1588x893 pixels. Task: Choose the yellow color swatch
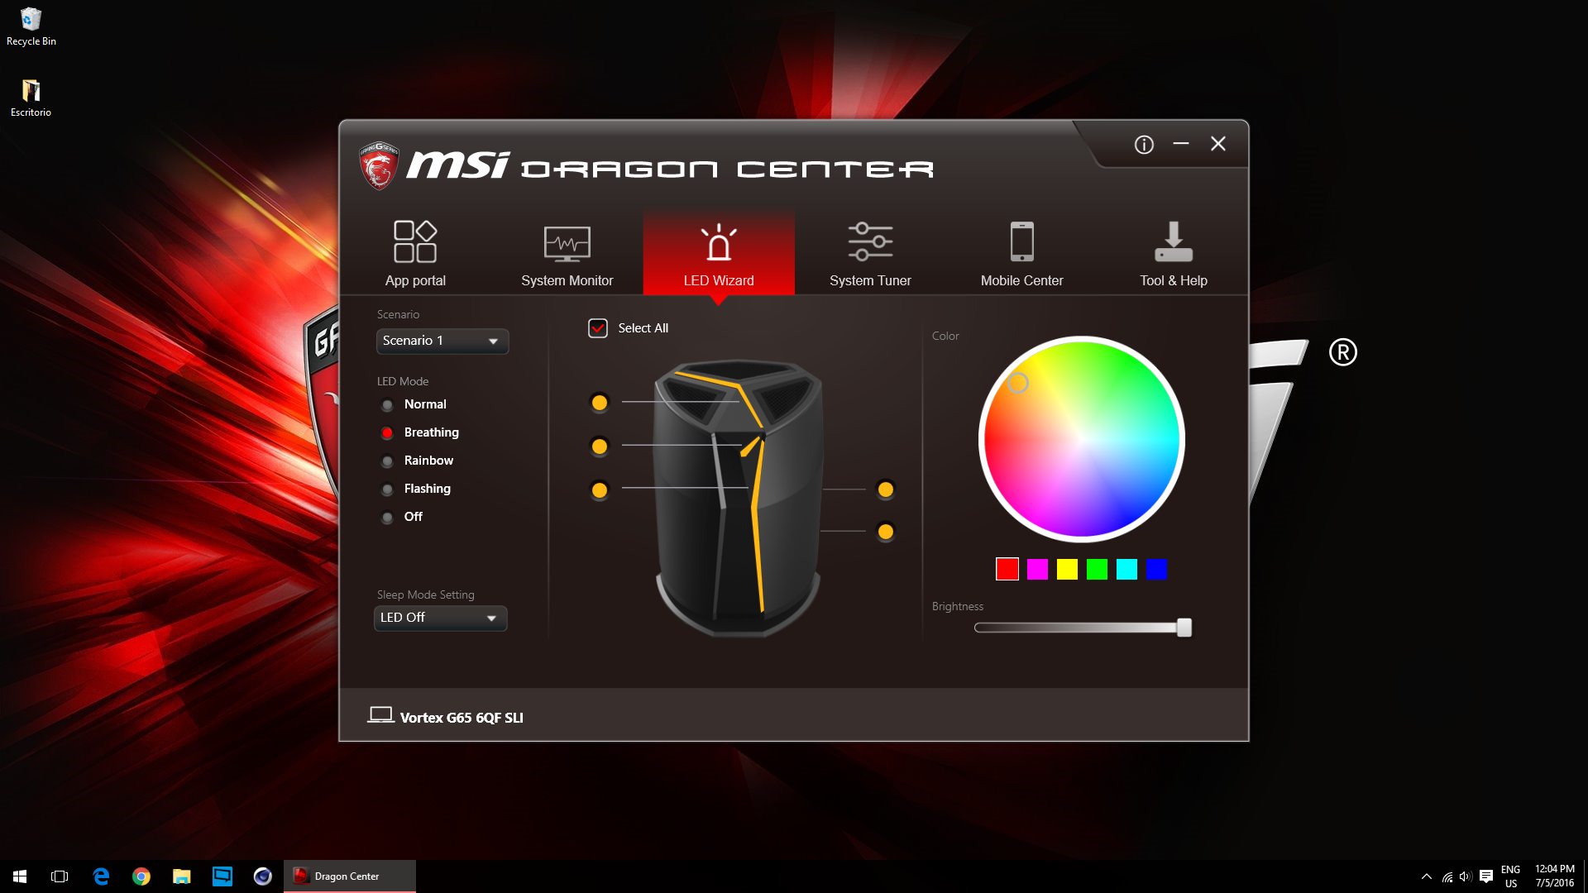click(x=1067, y=569)
